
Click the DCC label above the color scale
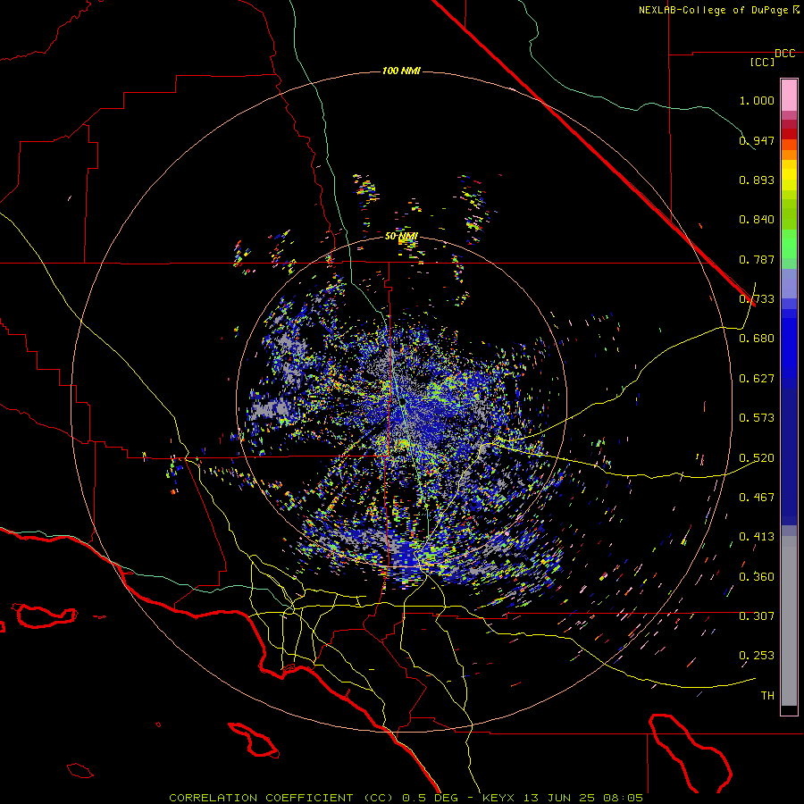click(x=785, y=54)
